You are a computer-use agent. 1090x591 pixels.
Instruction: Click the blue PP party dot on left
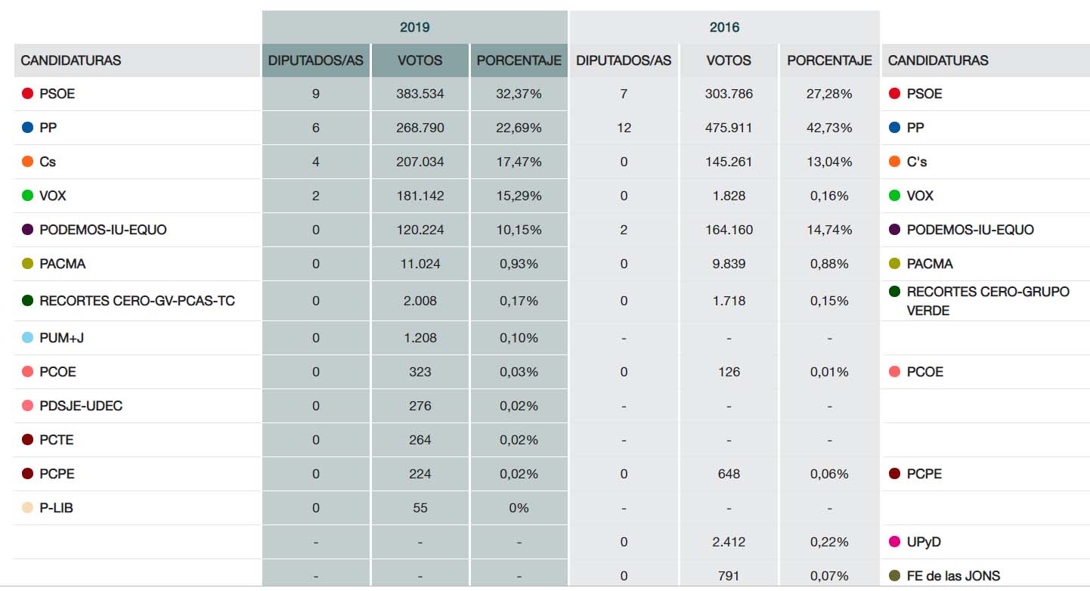[28, 128]
